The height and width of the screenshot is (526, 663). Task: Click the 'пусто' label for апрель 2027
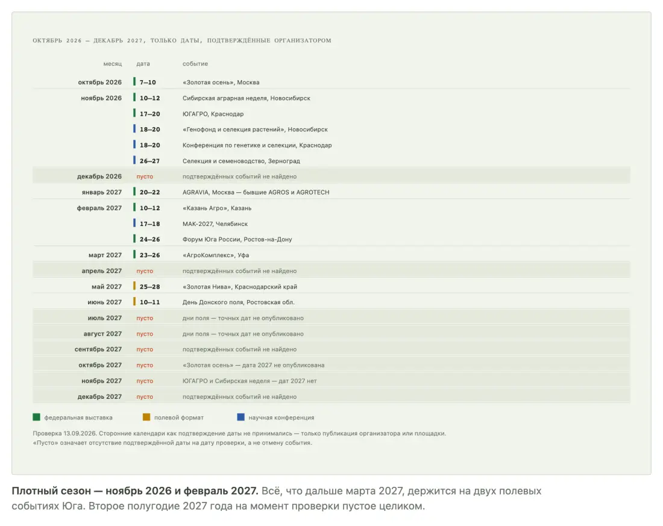pos(145,271)
